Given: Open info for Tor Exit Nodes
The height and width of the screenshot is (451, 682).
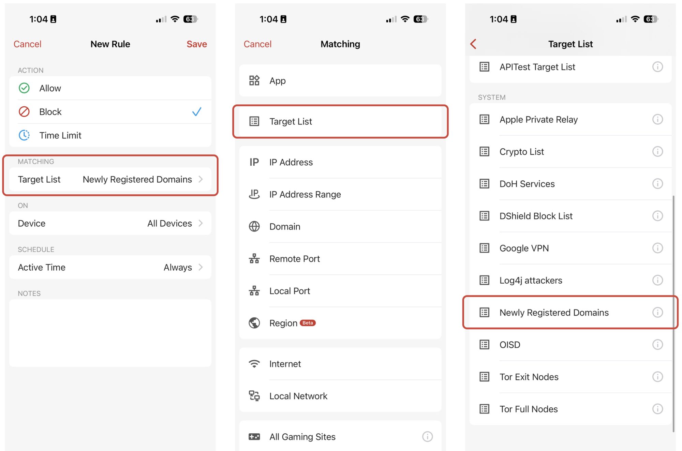Looking at the screenshot, I should coord(657,377).
